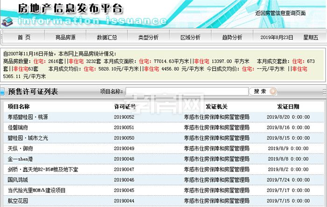Select permit number 20190050

124,138
